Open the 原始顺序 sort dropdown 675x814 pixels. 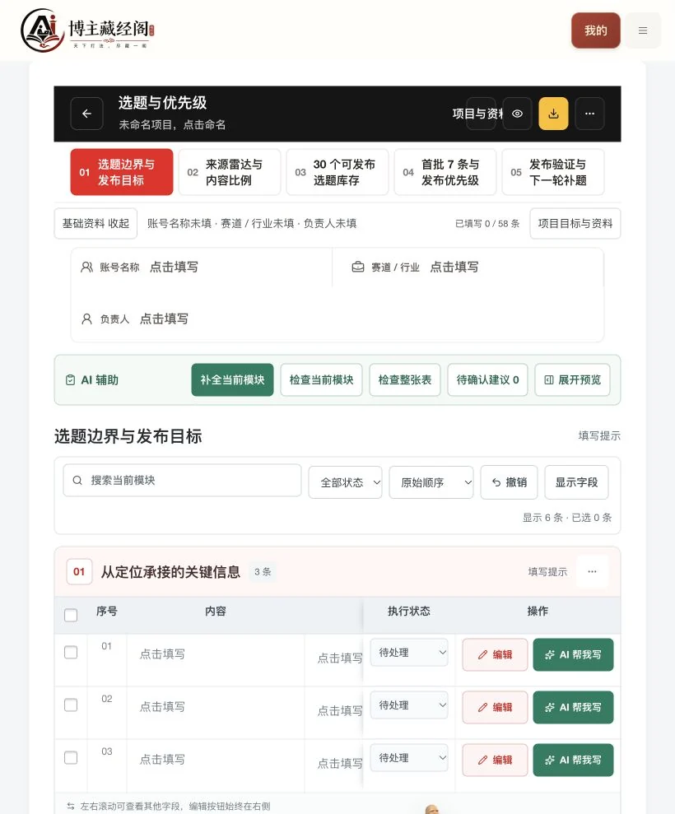431,482
